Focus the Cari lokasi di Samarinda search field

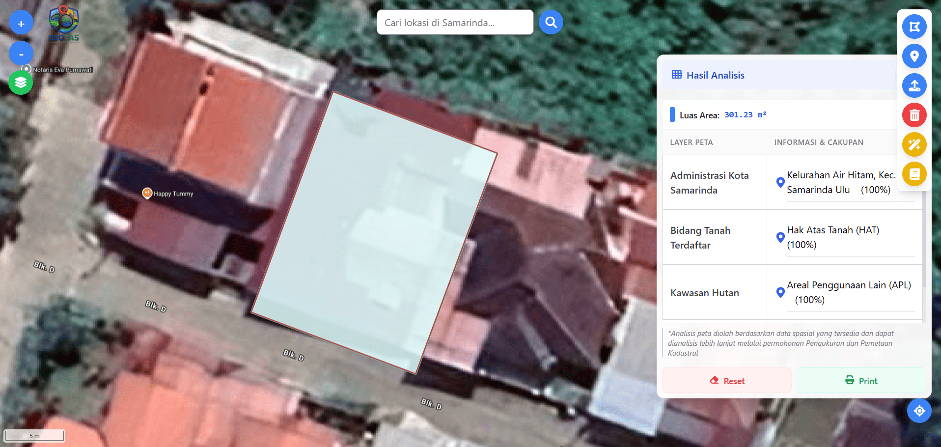[x=454, y=23]
